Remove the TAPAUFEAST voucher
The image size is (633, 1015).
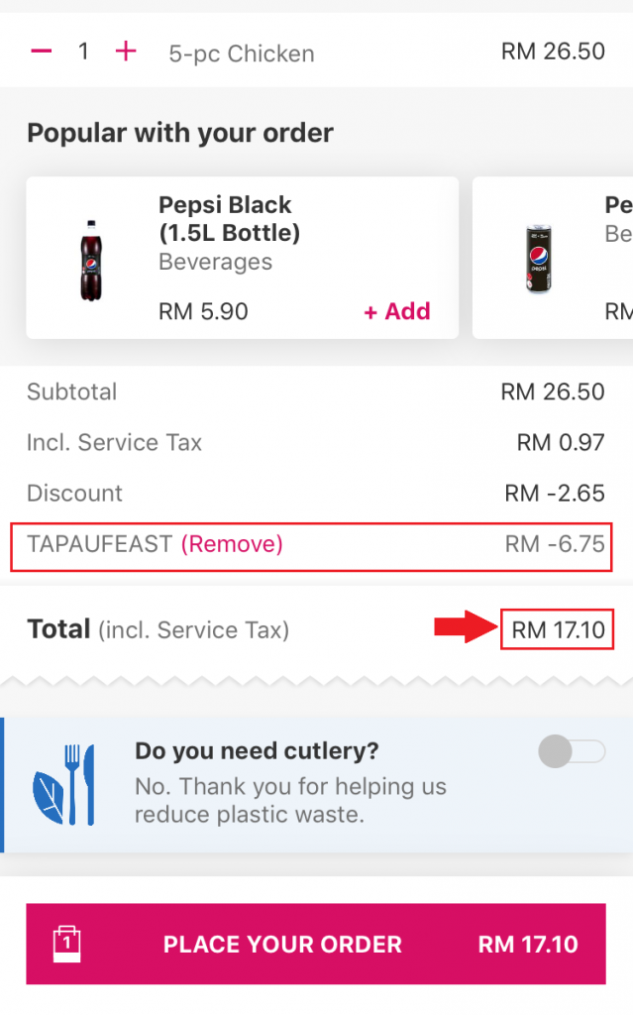232,544
